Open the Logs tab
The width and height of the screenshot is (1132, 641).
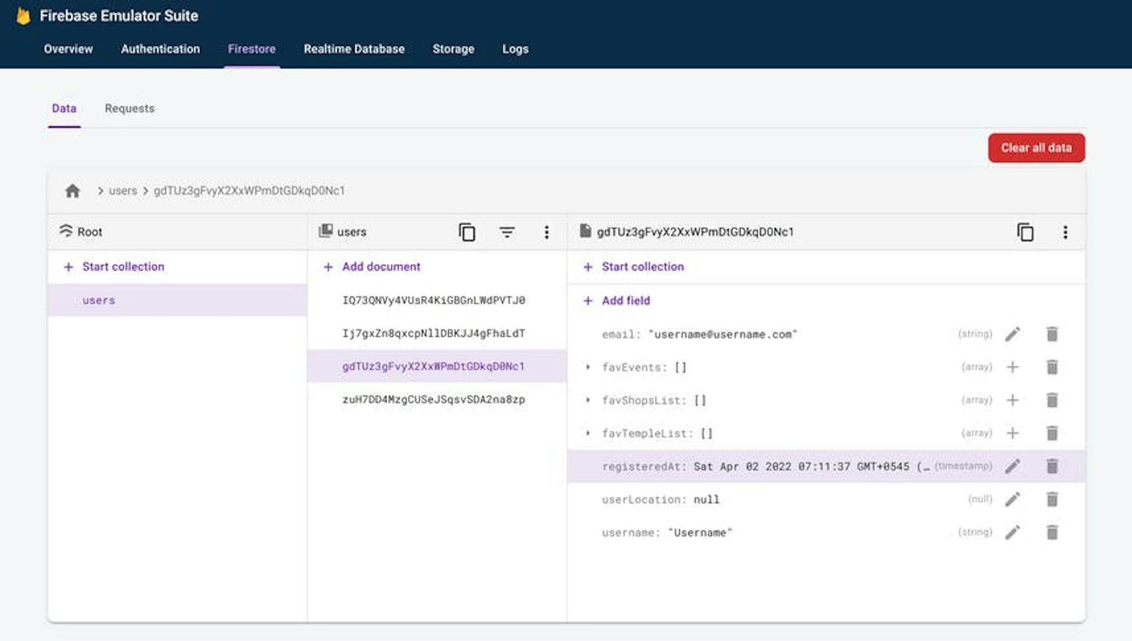coord(515,49)
